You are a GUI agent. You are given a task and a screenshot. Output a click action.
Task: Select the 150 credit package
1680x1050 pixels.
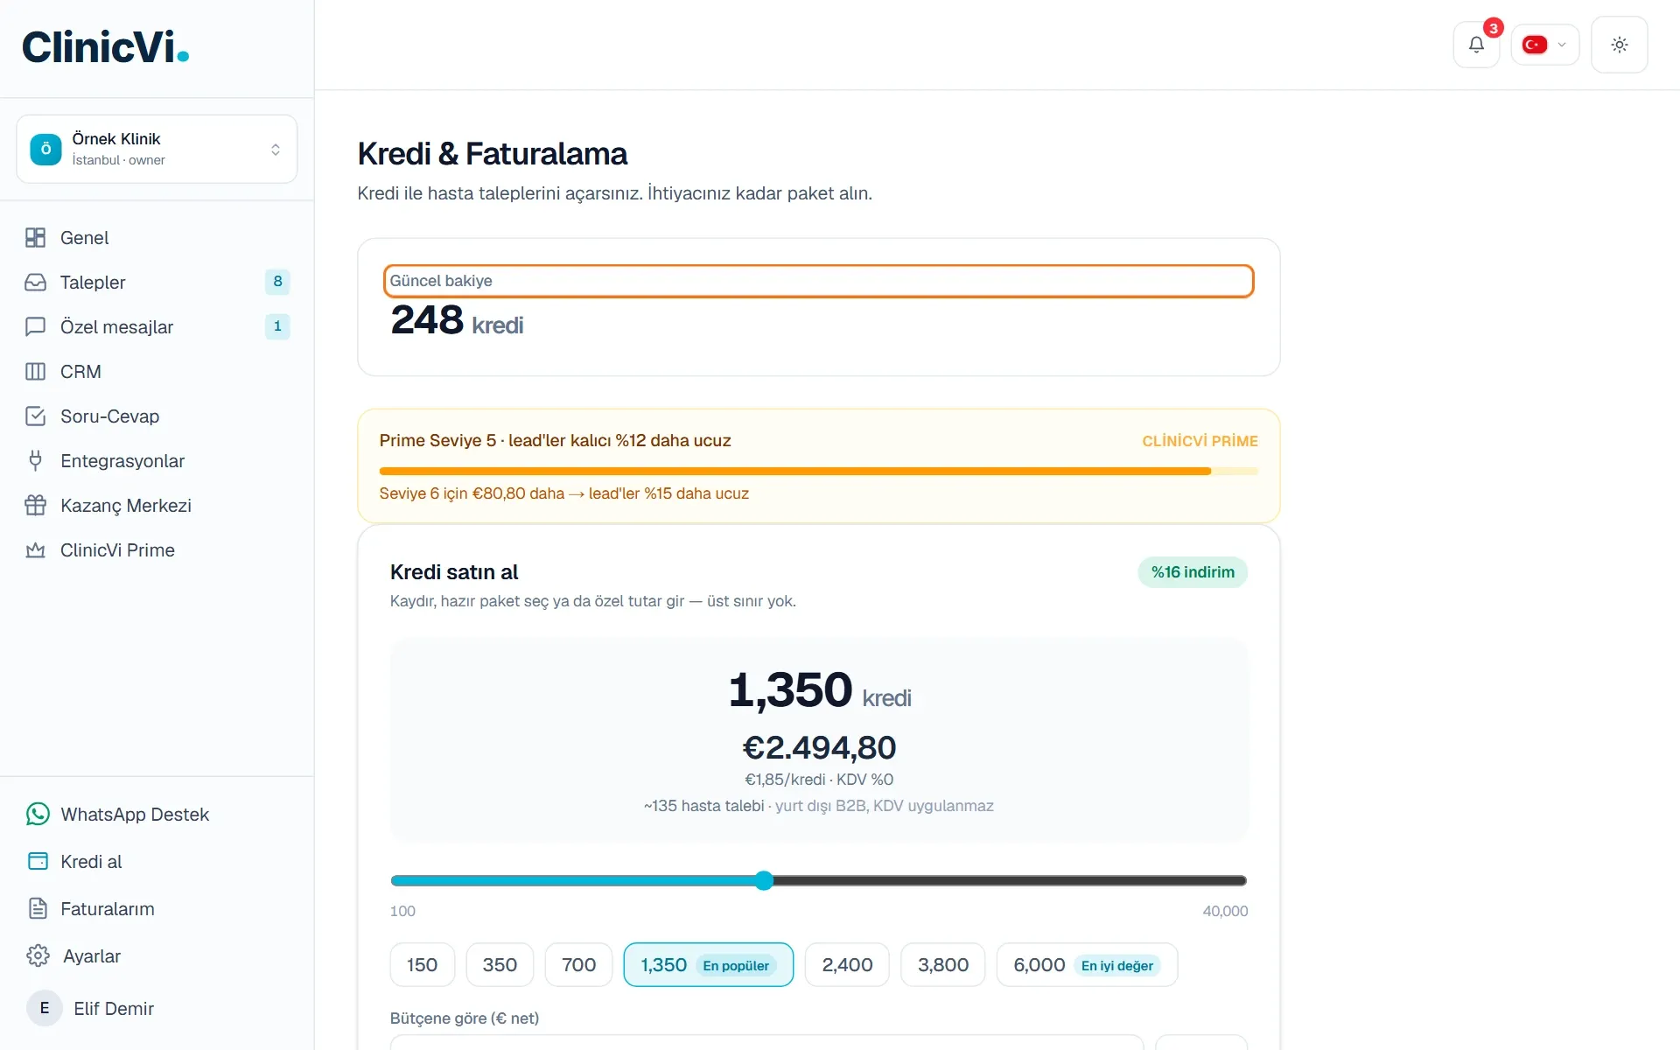click(x=422, y=965)
